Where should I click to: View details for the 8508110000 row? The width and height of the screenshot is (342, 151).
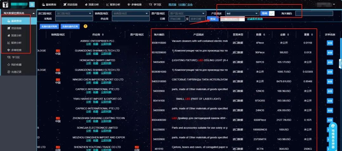point(330,43)
